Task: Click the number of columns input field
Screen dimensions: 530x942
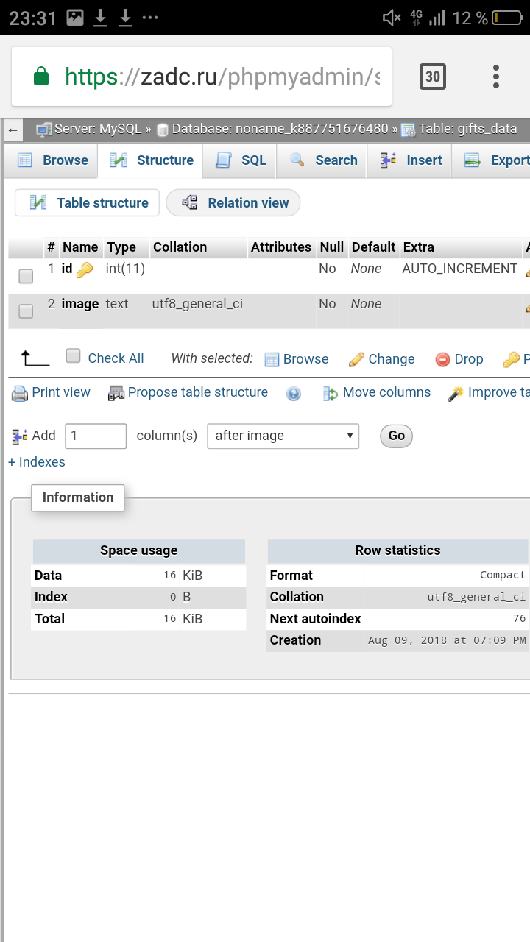Action: coord(96,436)
